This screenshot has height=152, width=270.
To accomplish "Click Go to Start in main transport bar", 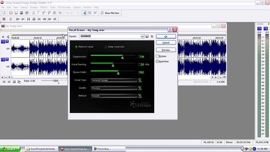I will 39,19.
